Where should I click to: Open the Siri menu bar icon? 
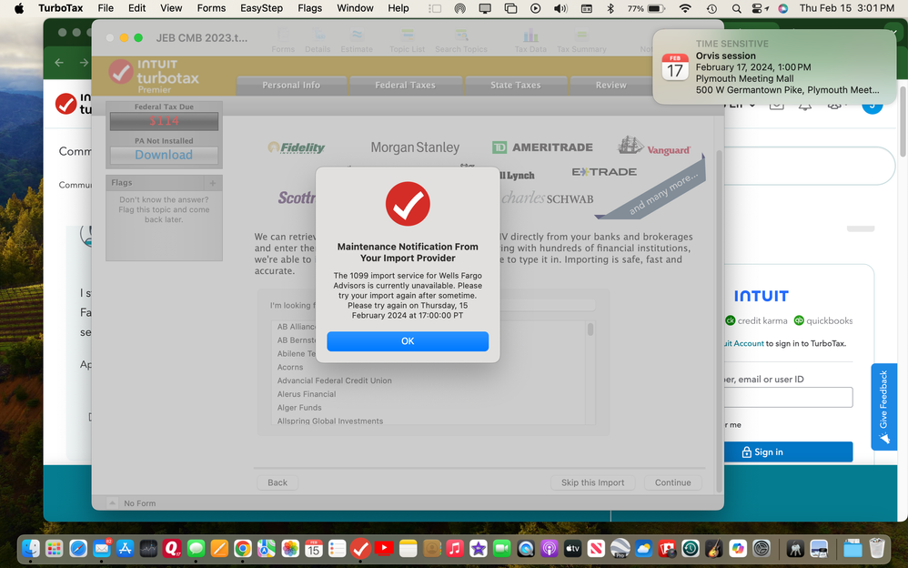click(783, 9)
